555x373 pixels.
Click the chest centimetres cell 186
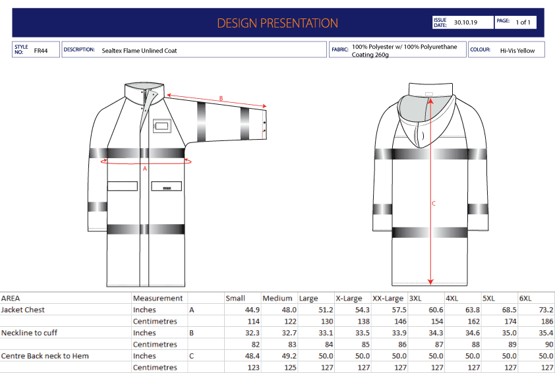point(547,322)
